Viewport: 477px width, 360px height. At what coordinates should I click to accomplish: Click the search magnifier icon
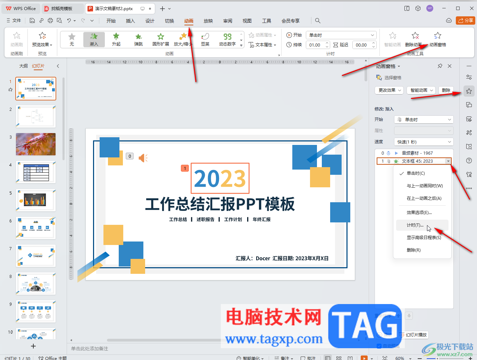point(318,21)
